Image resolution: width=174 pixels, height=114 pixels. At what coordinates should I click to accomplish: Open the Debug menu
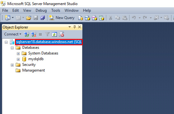coord(41,10)
